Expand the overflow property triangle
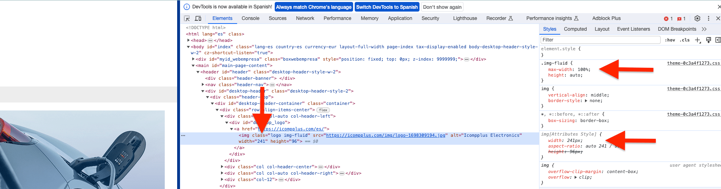The width and height of the screenshot is (721, 189). click(576, 177)
